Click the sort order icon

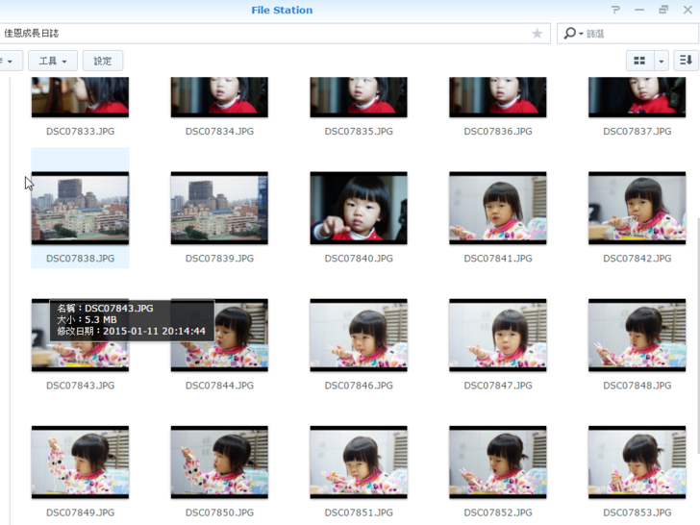pos(686,61)
